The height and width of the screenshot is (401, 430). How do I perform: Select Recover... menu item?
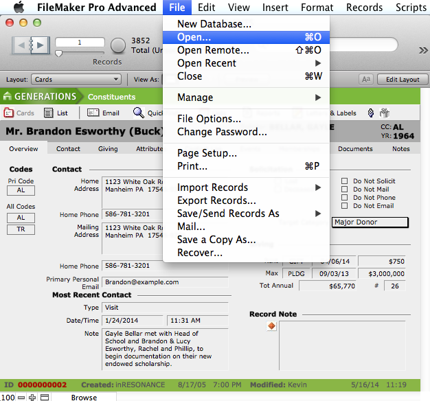point(246,253)
